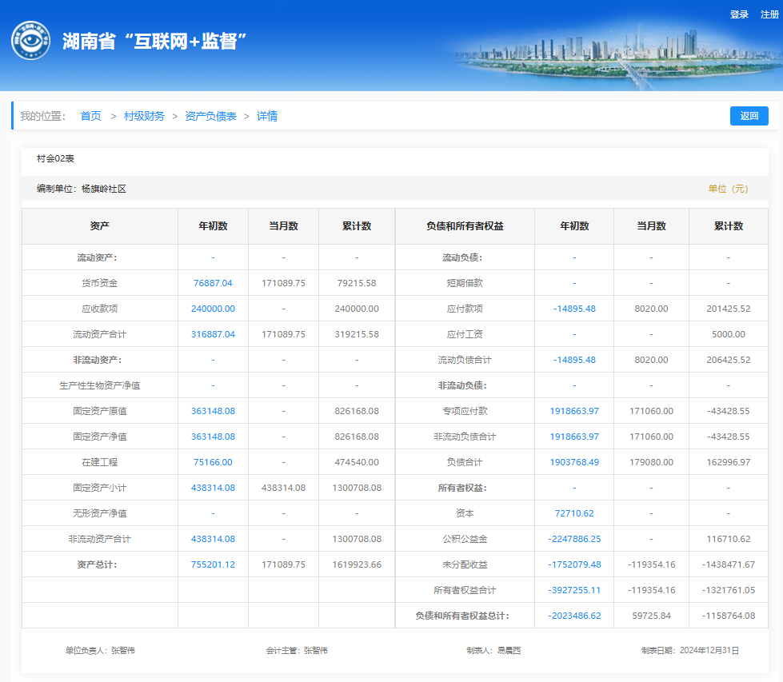The image size is (783, 682).
Task: Open 所有者权益合计 opening value -3927255.11
Action: tap(574, 589)
